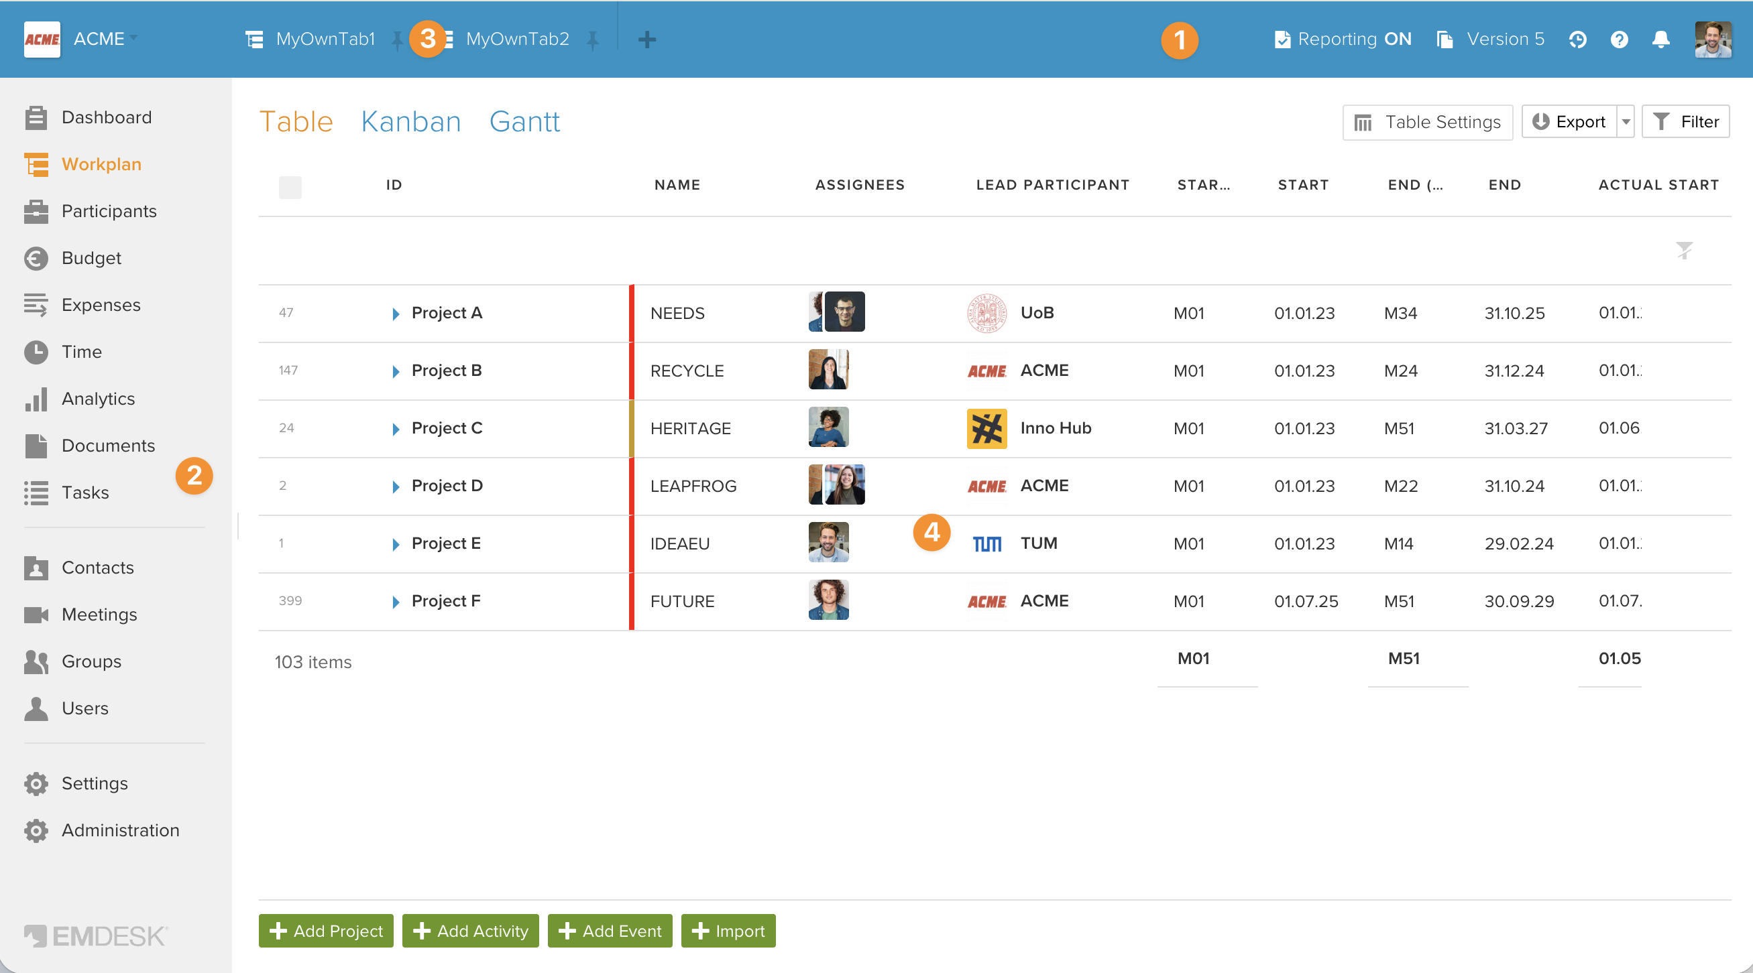Open Table Settings button
Image resolution: width=1753 pixels, height=973 pixels.
click(x=1427, y=123)
